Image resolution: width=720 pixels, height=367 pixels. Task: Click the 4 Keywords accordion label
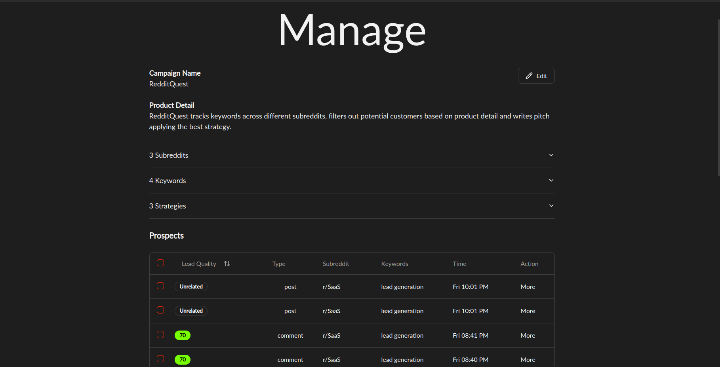pyautogui.click(x=168, y=180)
